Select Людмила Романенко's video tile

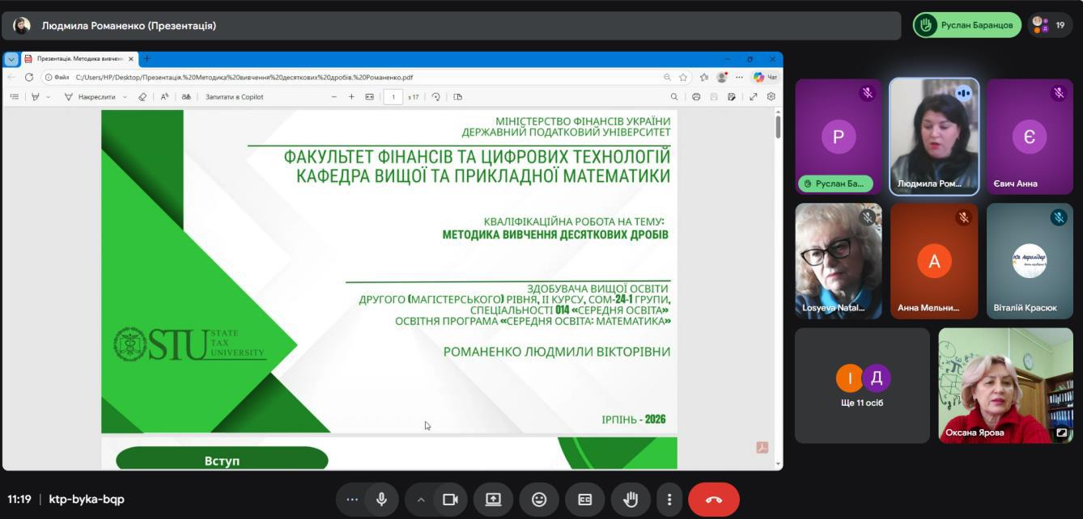pos(934,137)
